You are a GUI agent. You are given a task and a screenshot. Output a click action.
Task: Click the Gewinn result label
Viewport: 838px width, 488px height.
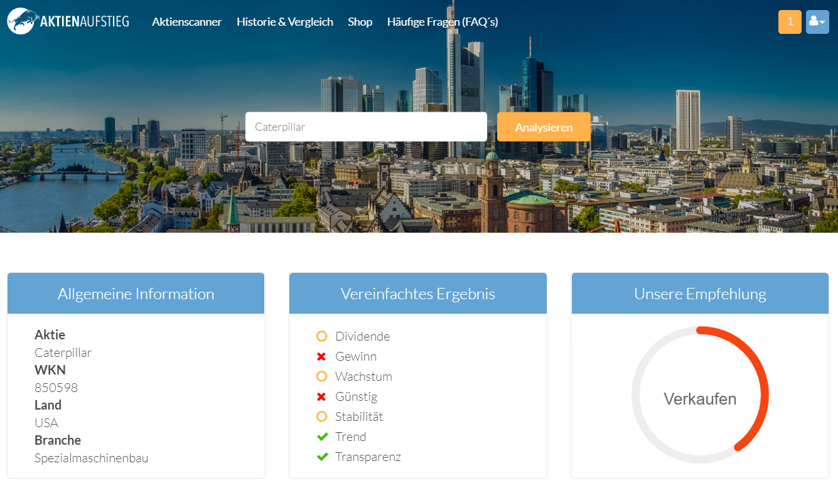(356, 356)
